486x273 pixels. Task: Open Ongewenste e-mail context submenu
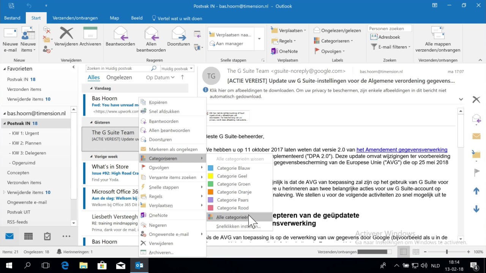pos(172,234)
